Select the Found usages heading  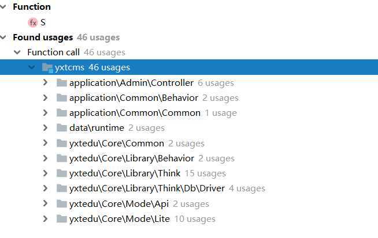point(43,37)
